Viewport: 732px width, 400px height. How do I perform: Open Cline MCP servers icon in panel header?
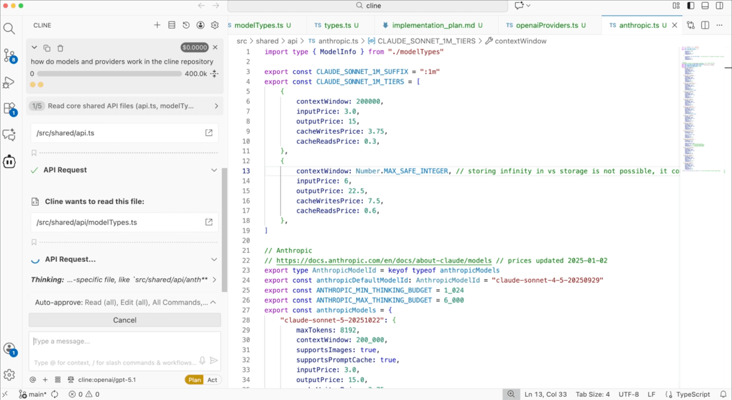(172, 25)
